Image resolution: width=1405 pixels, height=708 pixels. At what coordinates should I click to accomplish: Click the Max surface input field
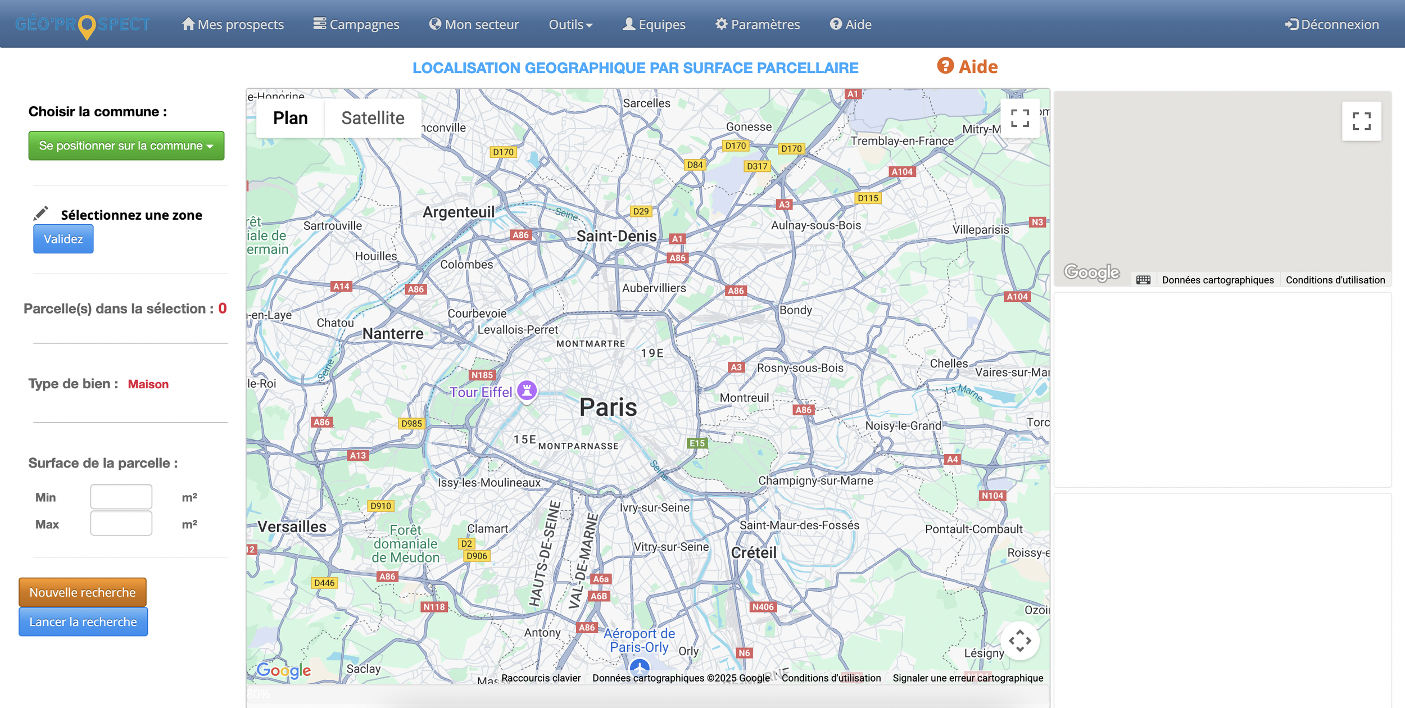121,524
